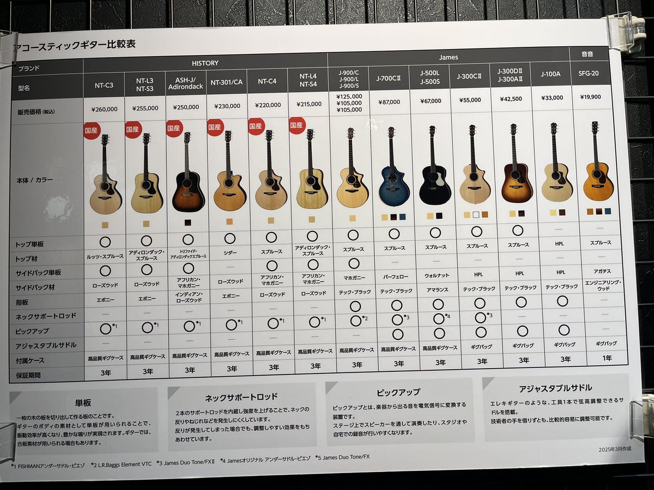
Task: Click the price ¥255,000
Action: tap(144, 108)
